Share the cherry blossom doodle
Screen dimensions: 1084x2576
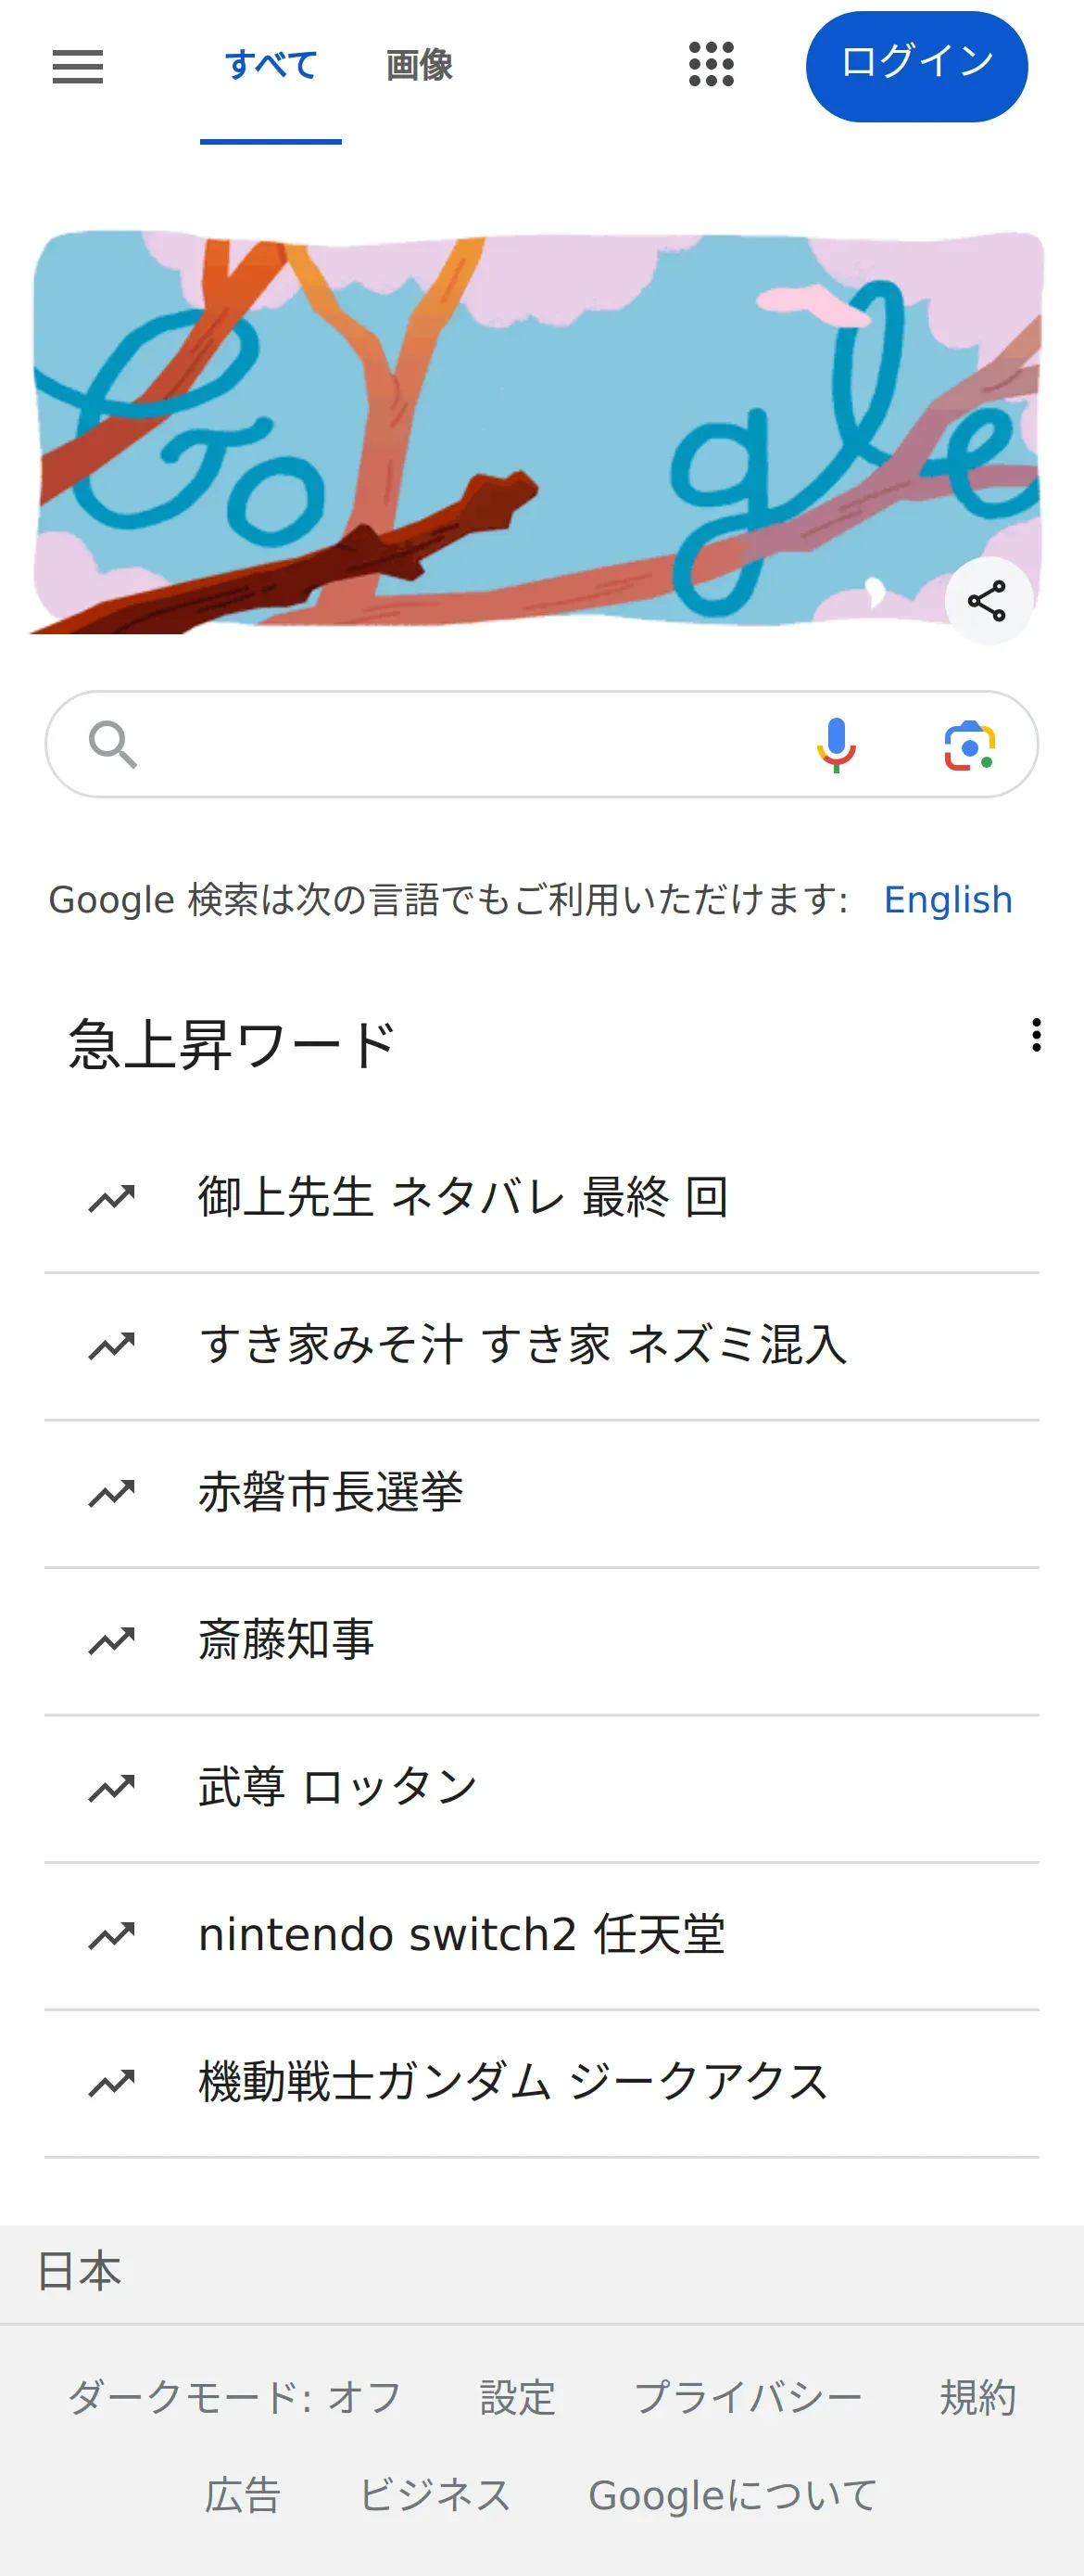coord(987,601)
